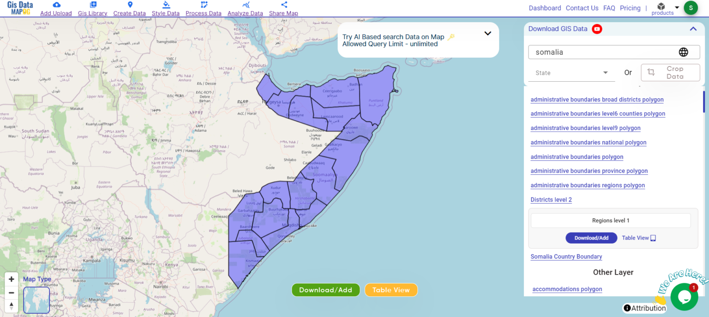The width and height of the screenshot is (709, 317).
Task: Open the YouTube icon beside Download GIS Data
Action: pyautogui.click(x=597, y=29)
